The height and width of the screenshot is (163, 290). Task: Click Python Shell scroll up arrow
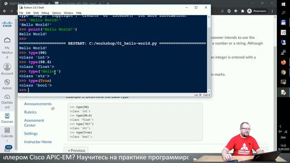pos(209,17)
